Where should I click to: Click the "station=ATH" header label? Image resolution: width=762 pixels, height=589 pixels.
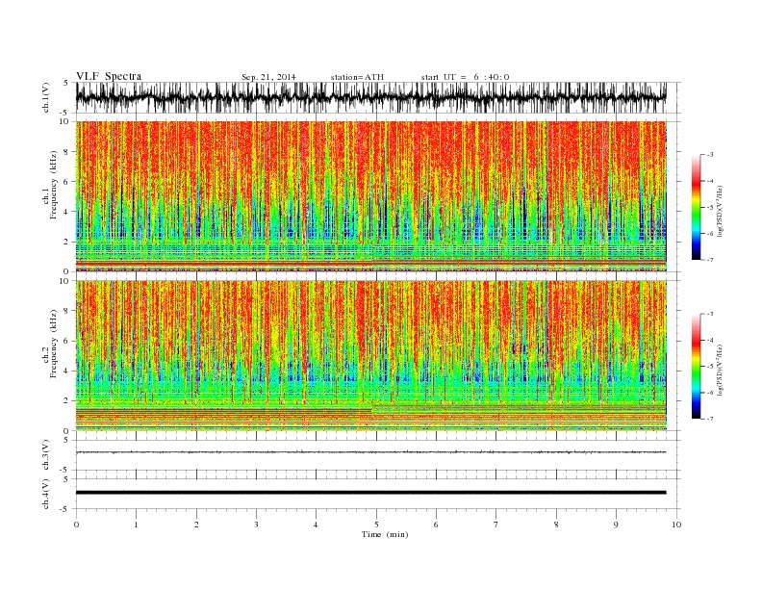click(x=357, y=77)
